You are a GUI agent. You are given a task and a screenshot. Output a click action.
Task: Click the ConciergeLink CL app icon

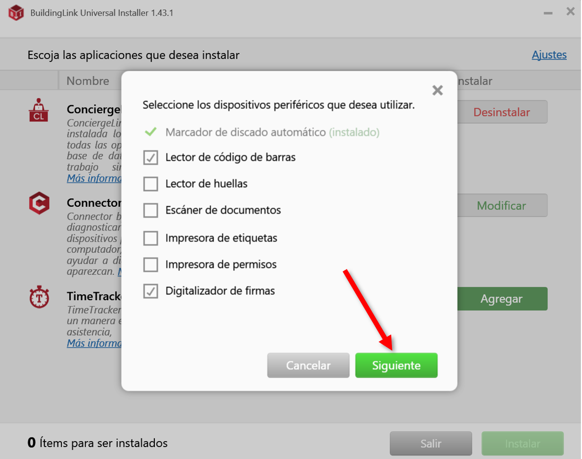point(39,110)
